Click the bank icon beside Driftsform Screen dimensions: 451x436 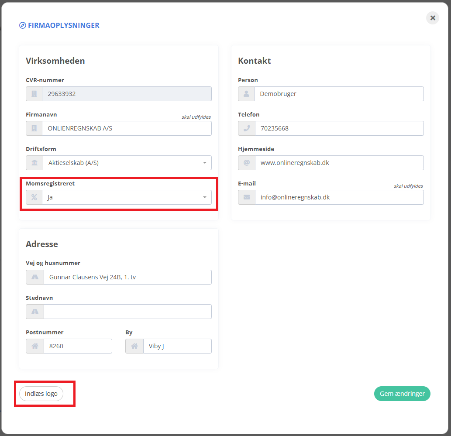pos(34,163)
